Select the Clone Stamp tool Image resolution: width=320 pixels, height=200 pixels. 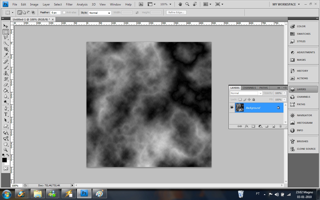pyautogui.click(x=5, y=73)
